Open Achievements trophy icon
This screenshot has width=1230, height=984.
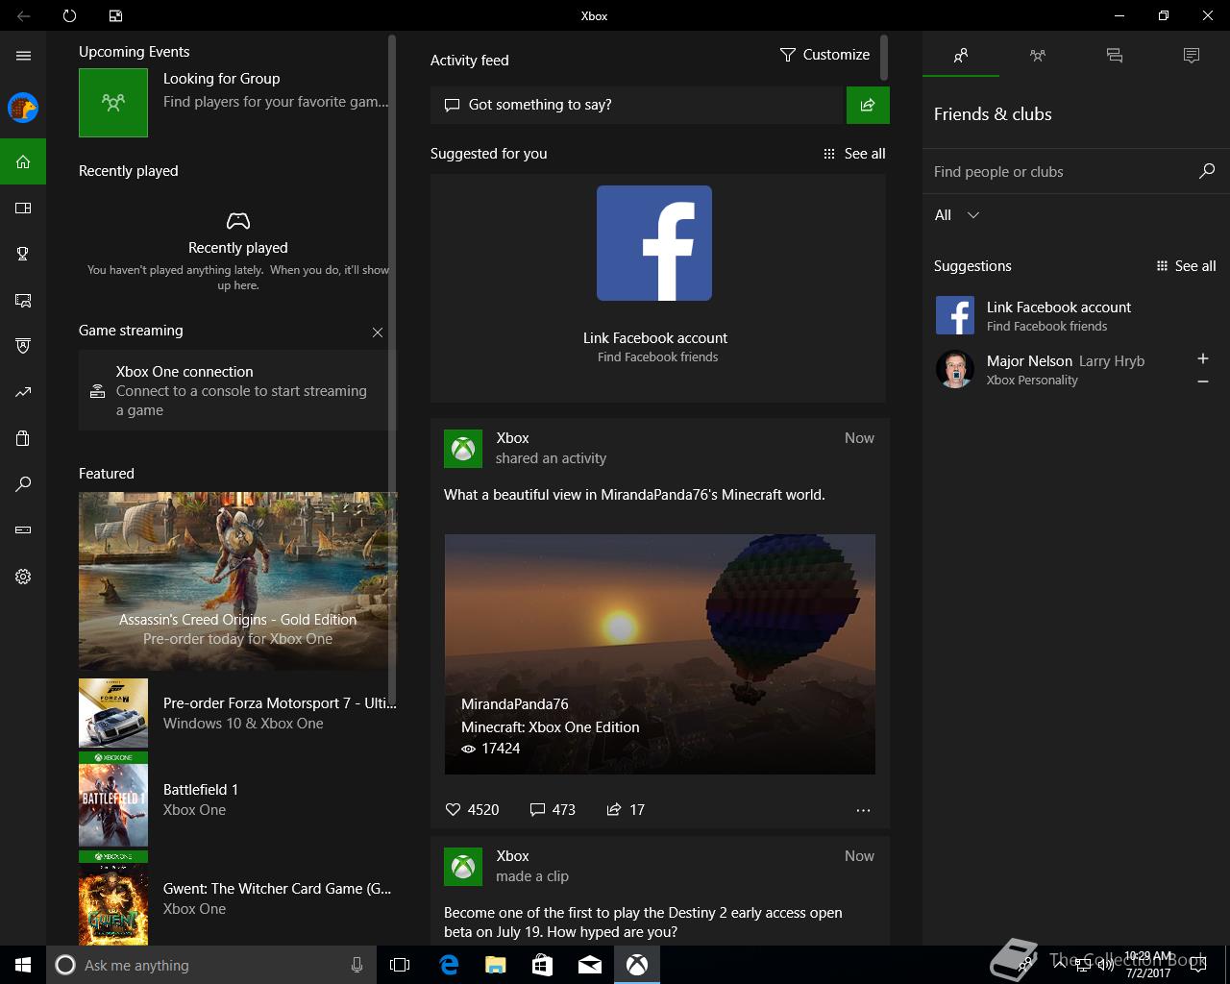pyautogui.click(x=23, y=254)
